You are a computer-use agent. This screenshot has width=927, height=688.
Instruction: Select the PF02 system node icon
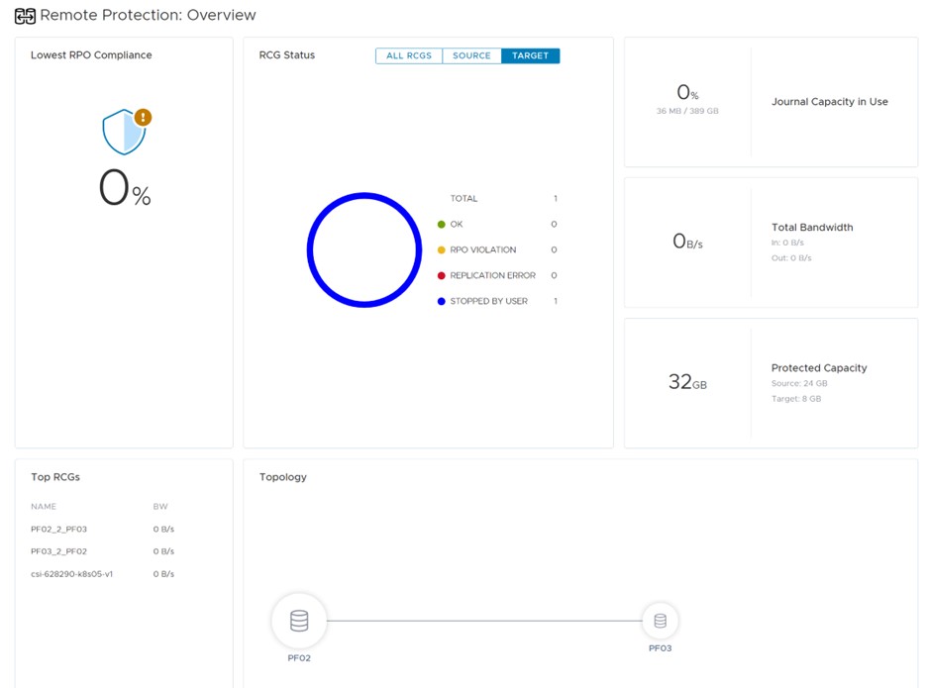[299, 621]
